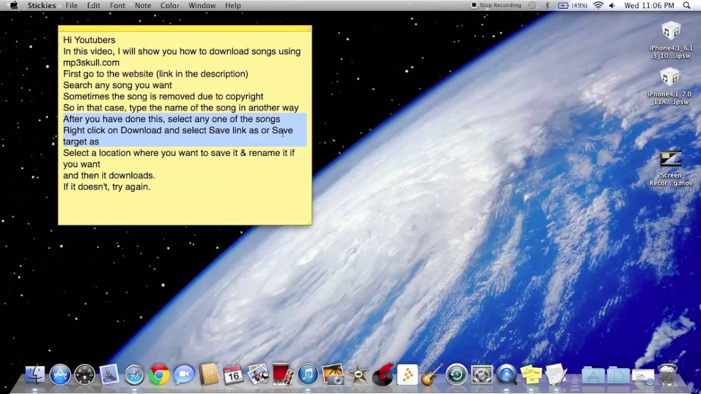Open the File menu
The width and height of the screenshot is (701, 394).
(x=72, y=5)
